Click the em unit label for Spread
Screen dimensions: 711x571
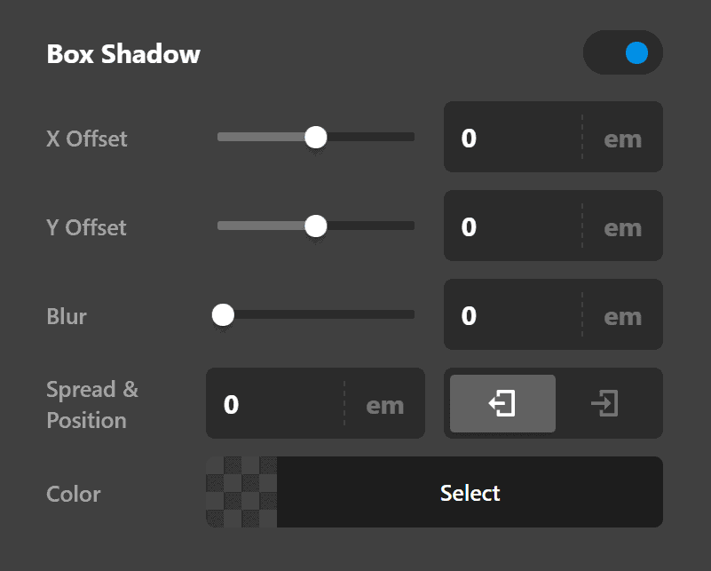[x=384, y=404]
